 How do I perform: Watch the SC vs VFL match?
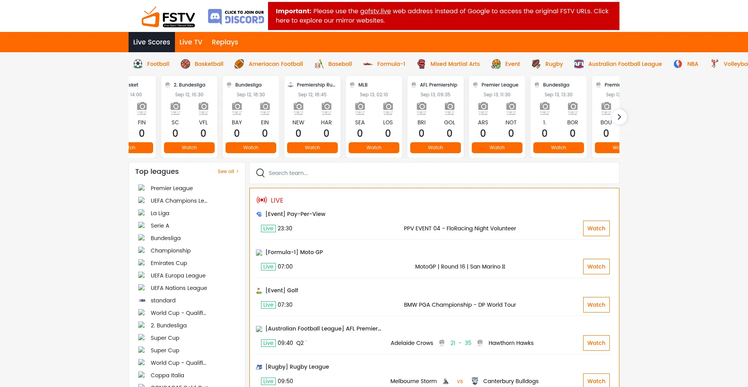(189, 148)
